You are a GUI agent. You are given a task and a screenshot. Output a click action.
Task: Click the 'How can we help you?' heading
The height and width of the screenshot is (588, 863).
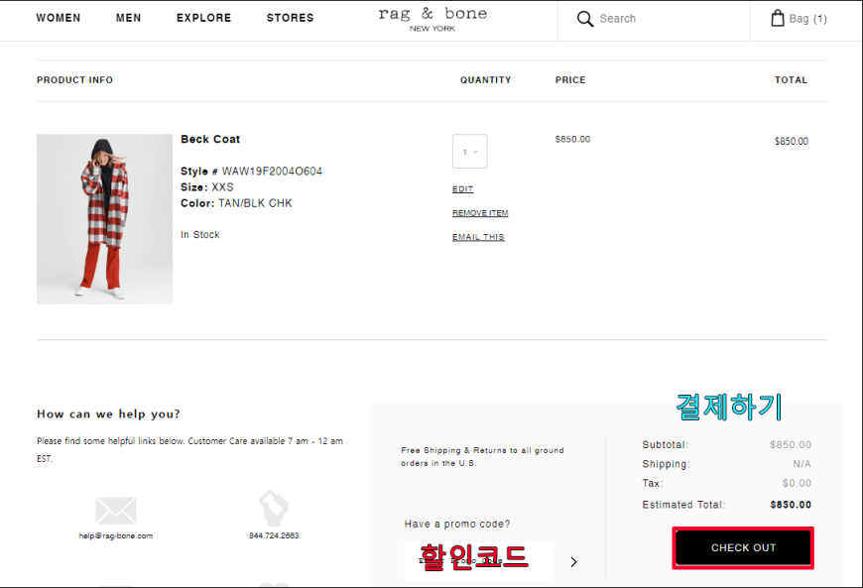coord(108,414)
